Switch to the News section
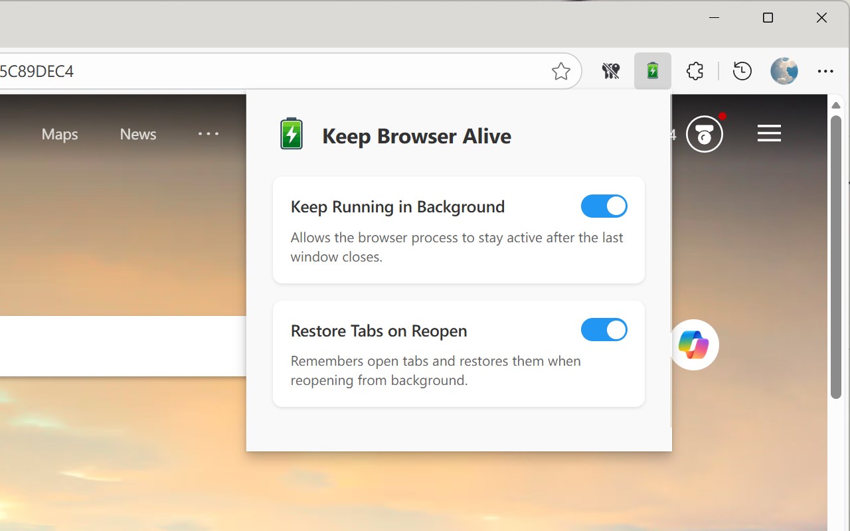This screenshot has width=850, height=531. 137,133
